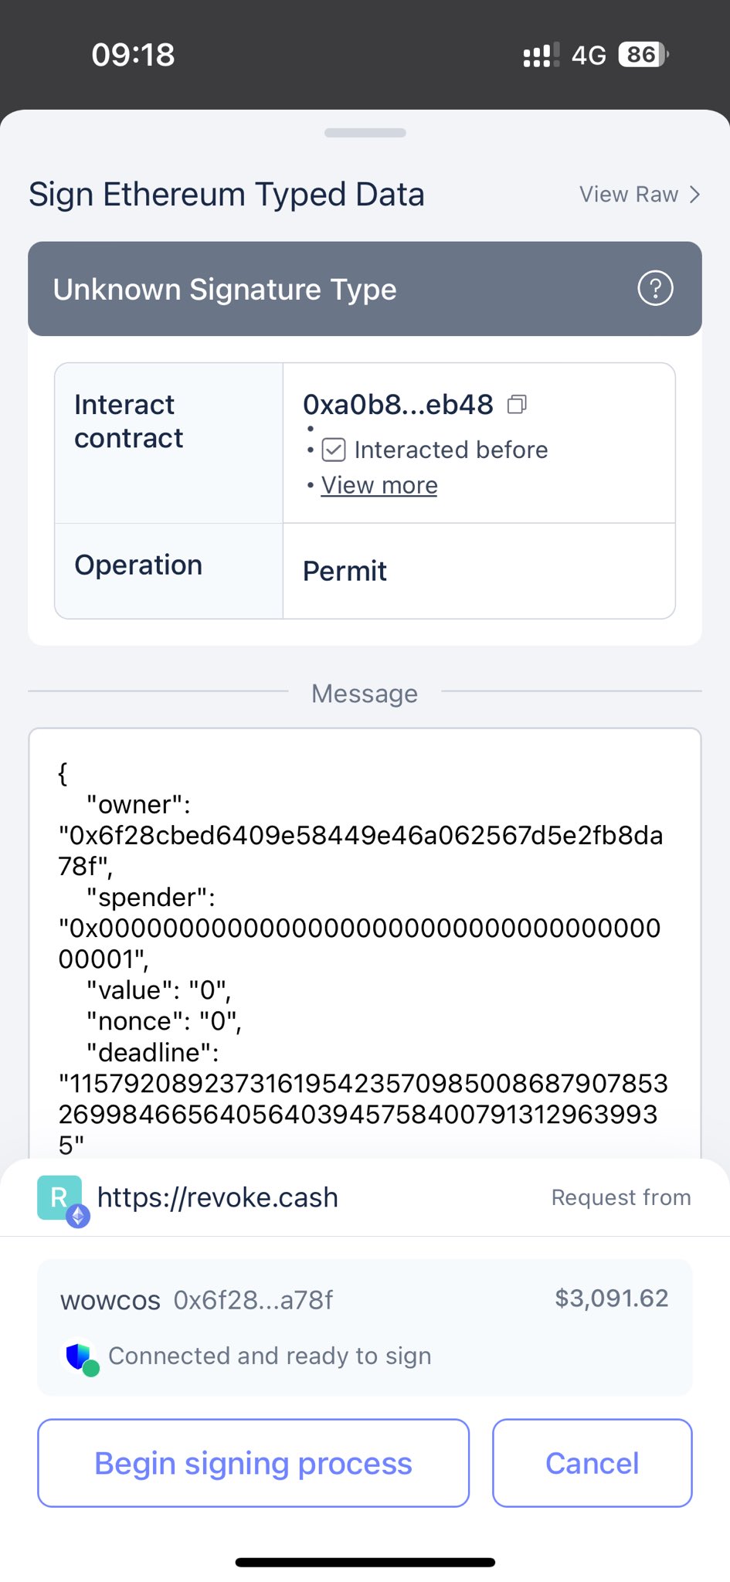Cancel the signature request
Screen dimensions: 730x1582
tap(592, 1463)
